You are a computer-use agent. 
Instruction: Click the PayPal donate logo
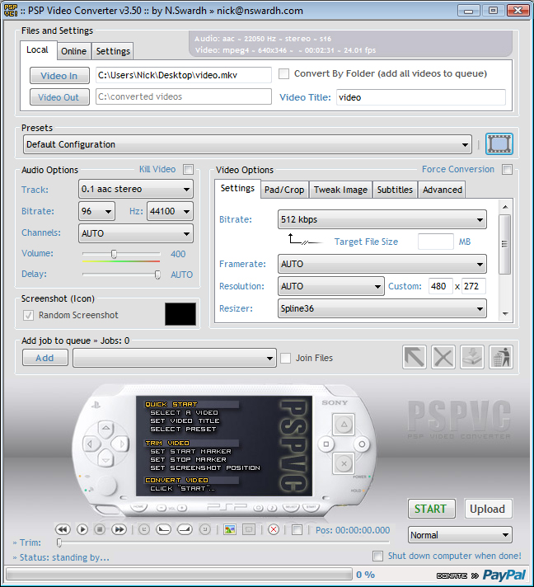click(x=504, y=575)
